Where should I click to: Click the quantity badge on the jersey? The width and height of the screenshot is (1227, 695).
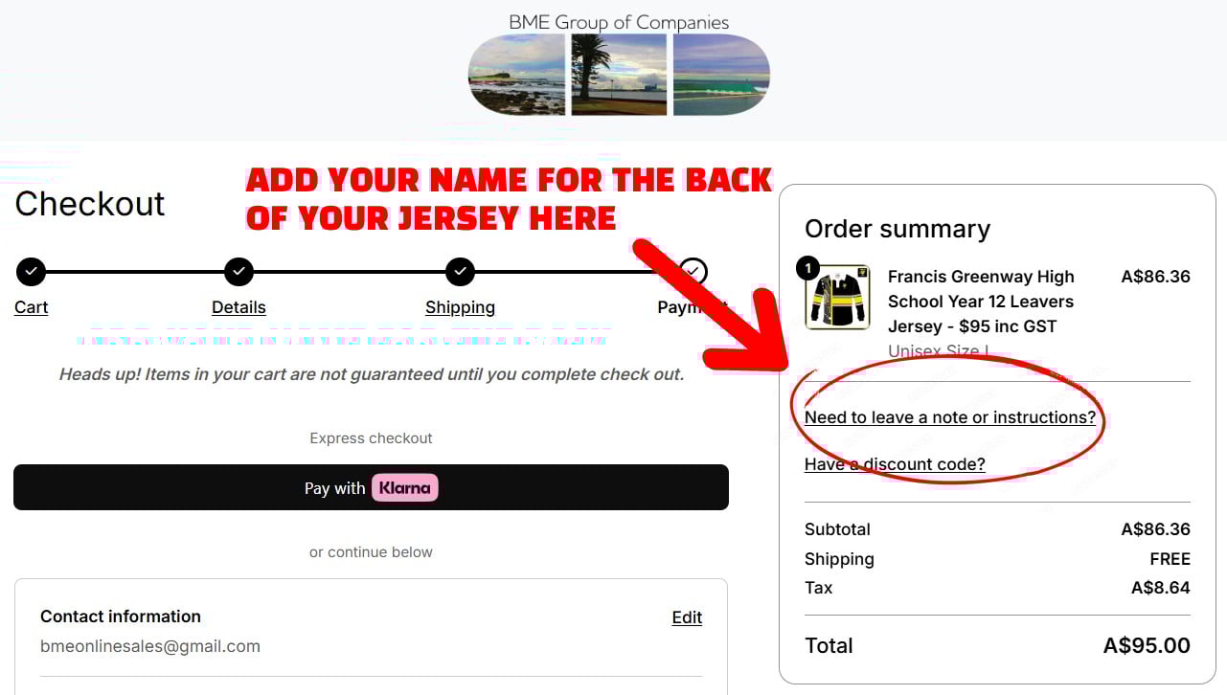pyautogui.click(x=808, y=268)
